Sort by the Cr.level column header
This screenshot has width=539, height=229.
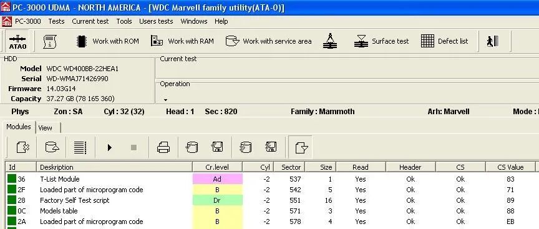point(217,167)
